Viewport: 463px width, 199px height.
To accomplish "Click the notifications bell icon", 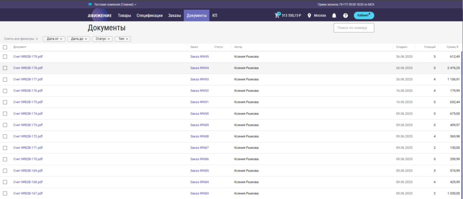I will 334,16.
